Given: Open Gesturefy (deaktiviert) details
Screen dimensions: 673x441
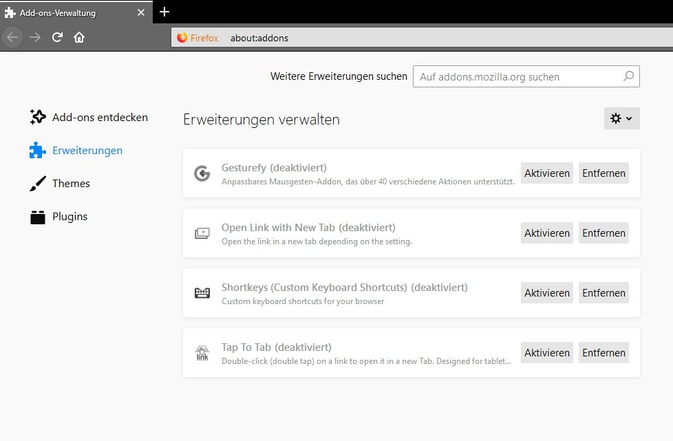Looking at the screenshot, I should tap(274, 168).
